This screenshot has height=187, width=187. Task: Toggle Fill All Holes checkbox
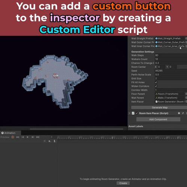pos(156,82)
